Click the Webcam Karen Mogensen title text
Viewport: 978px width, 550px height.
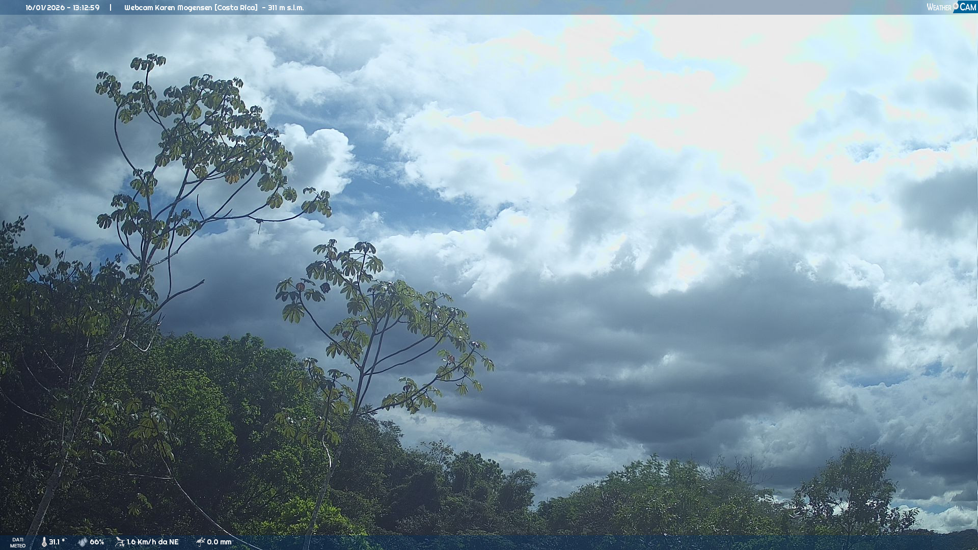[x=168, y=8]
